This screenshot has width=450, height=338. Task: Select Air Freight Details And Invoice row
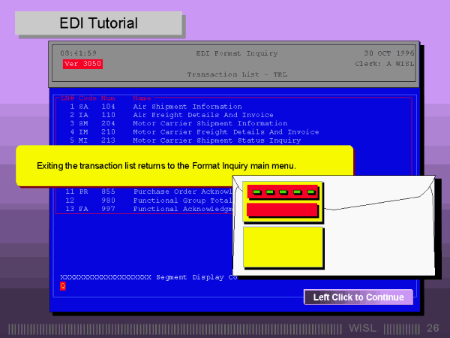[x=192, y=115]
